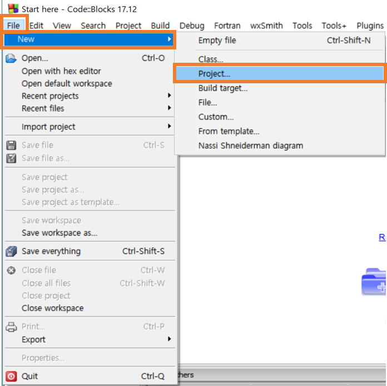Open the Tools menu

[302, 26]
